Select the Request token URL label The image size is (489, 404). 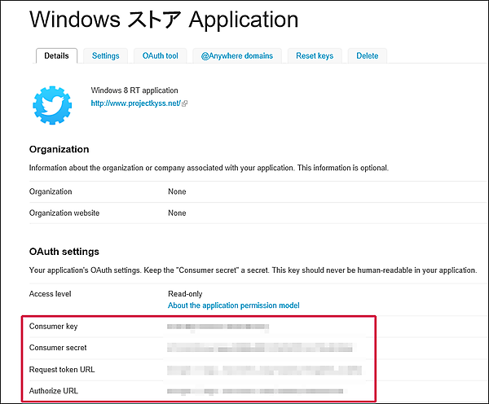(62, 370)
